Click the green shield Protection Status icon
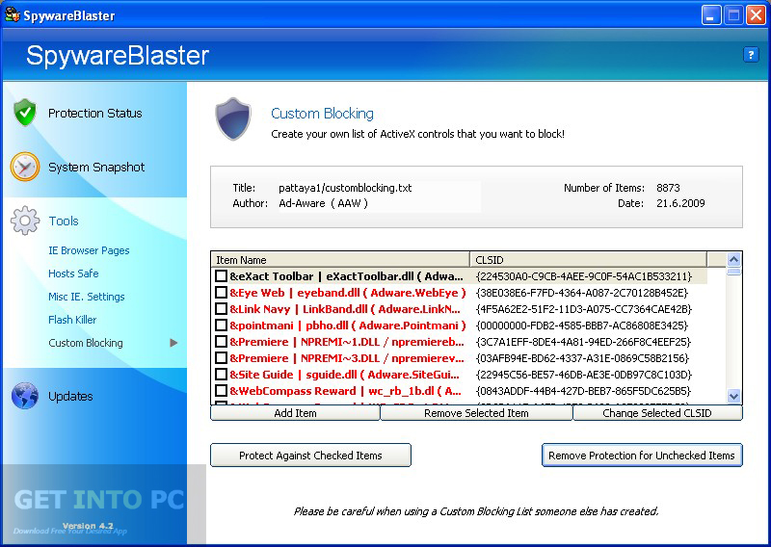The image size is (771, 547). pyautogui.click(x=25, y=113)
